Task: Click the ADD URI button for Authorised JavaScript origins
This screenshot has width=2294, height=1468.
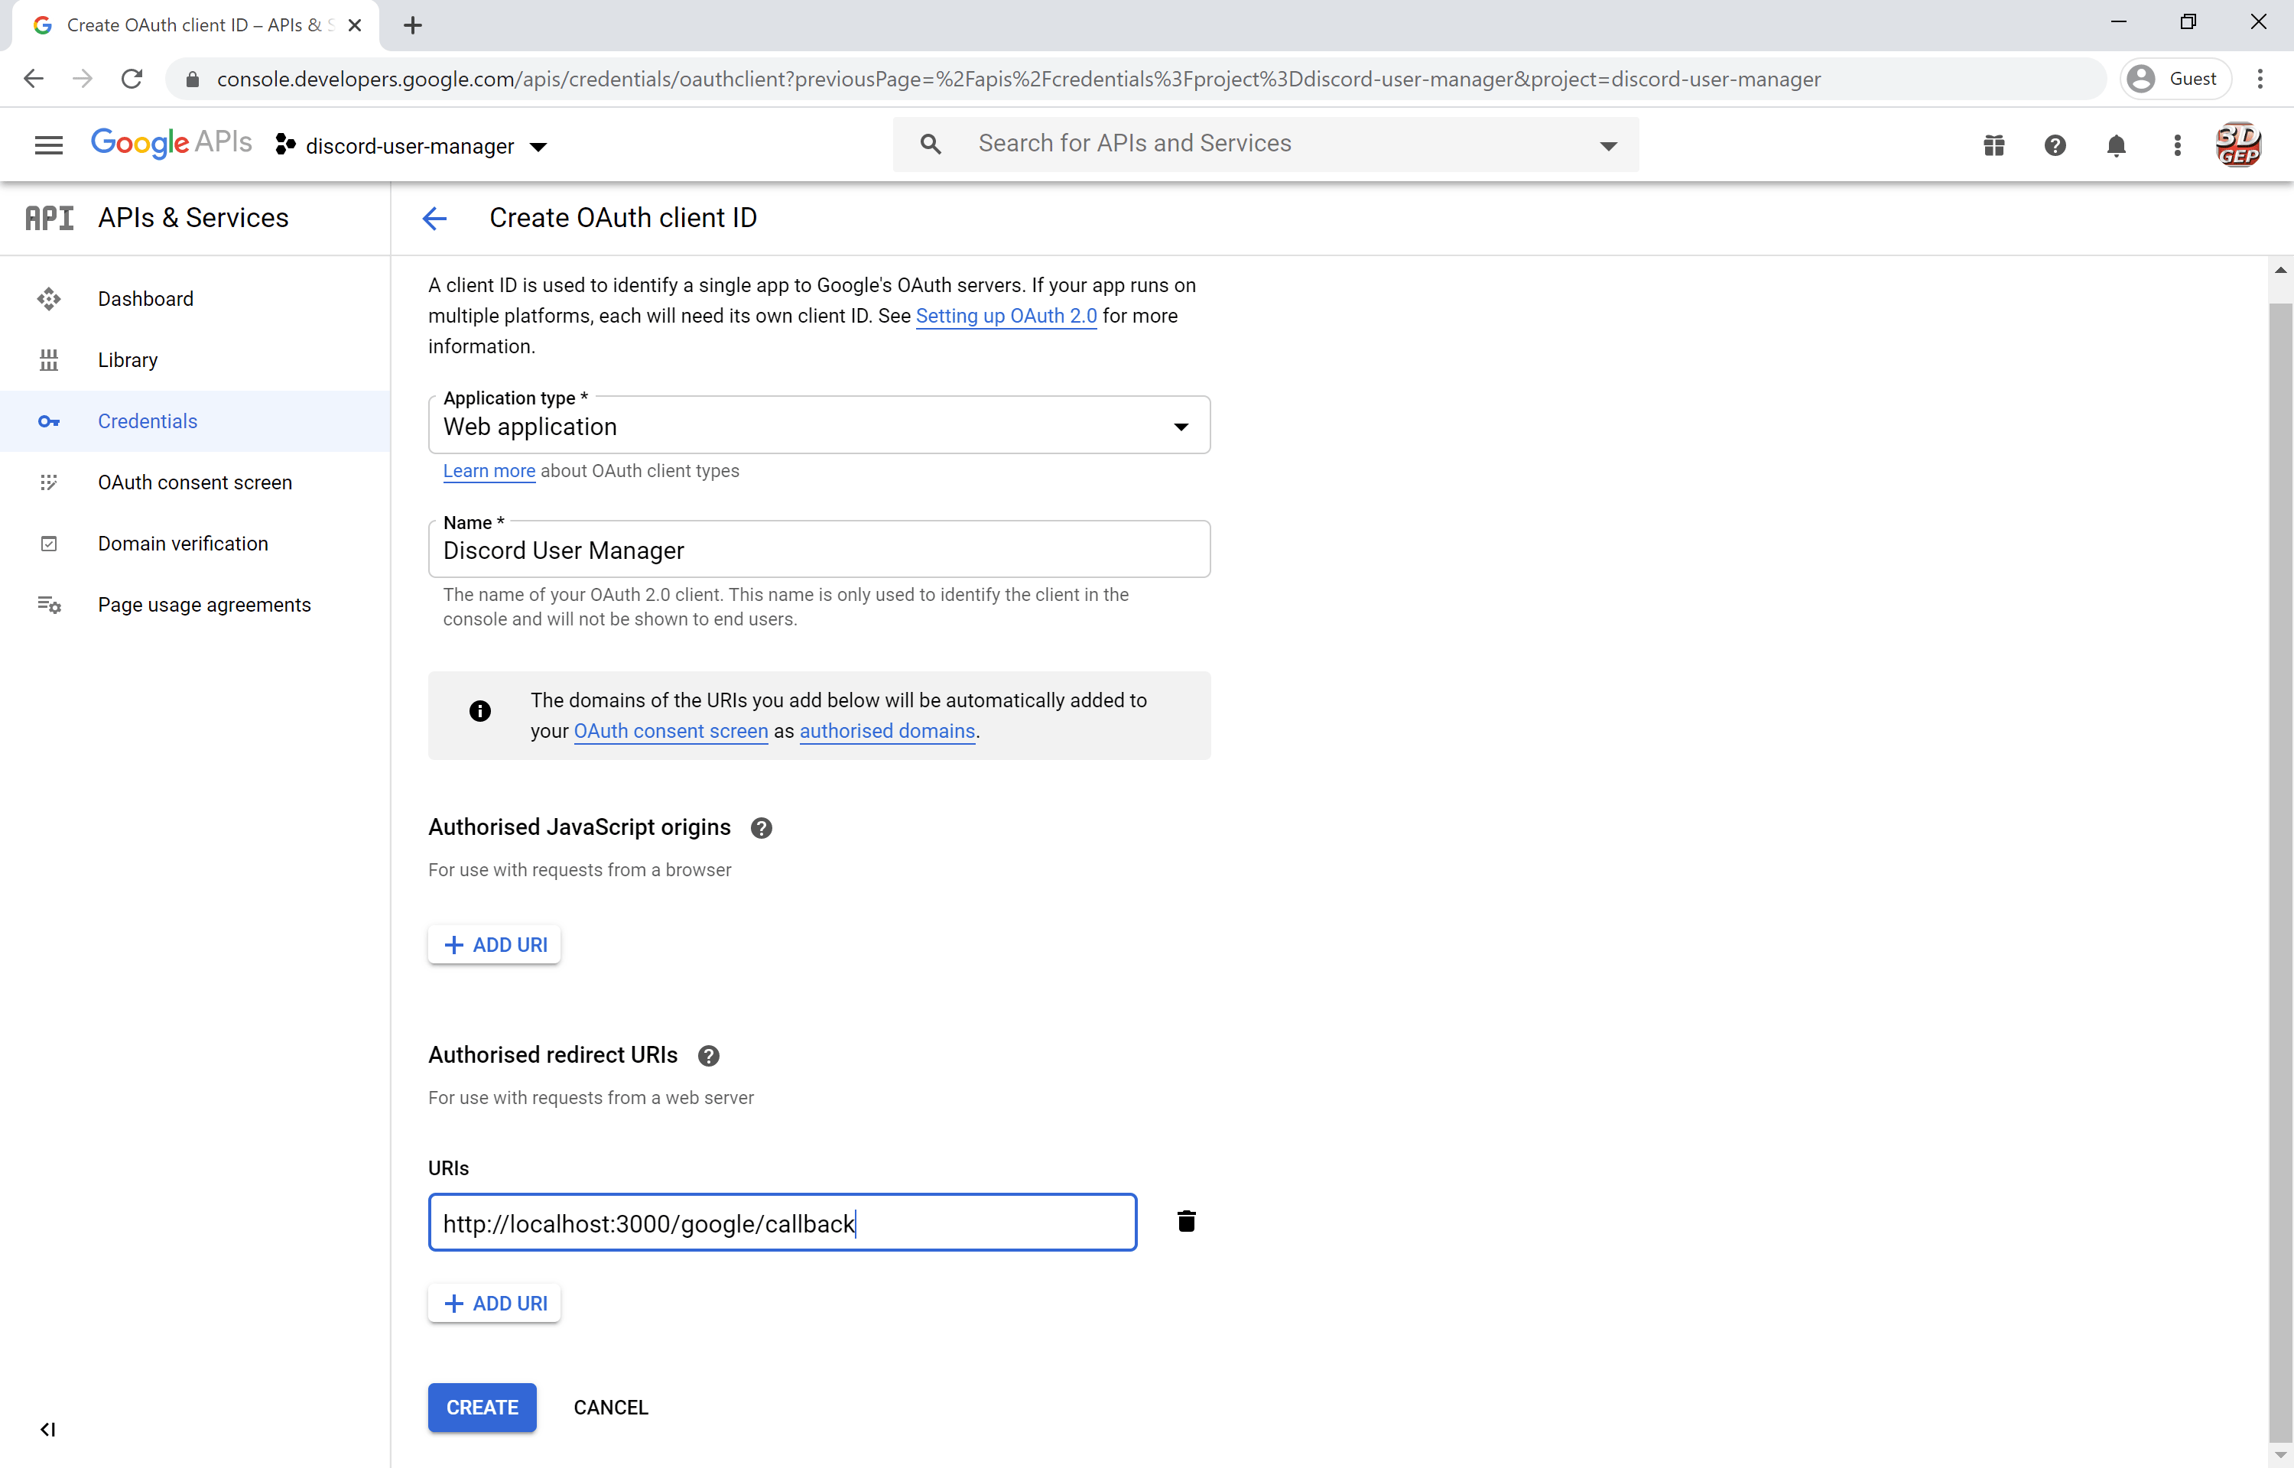Action: tap(495, 945)
